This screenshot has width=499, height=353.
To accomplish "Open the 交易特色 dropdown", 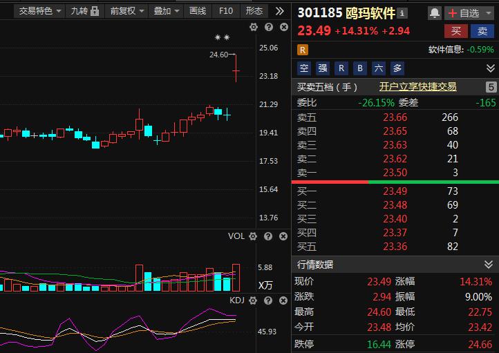I will pyautogui.click(x=39, y=12).
